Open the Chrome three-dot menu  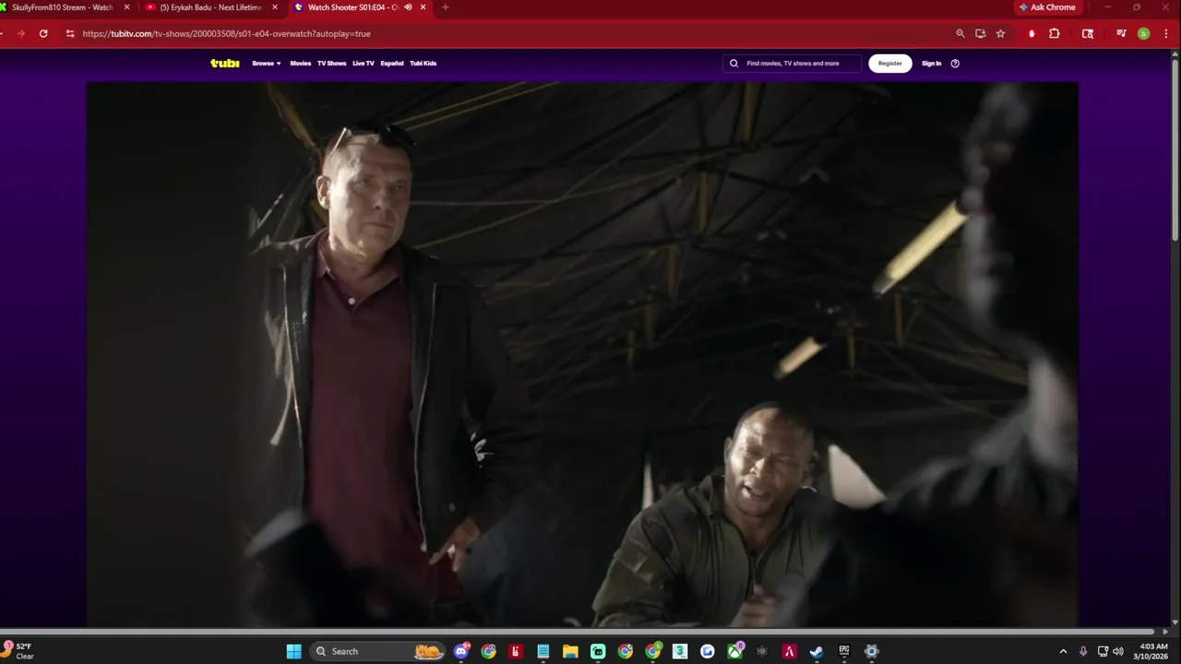pyautogui.click(x=1166, y=33)
